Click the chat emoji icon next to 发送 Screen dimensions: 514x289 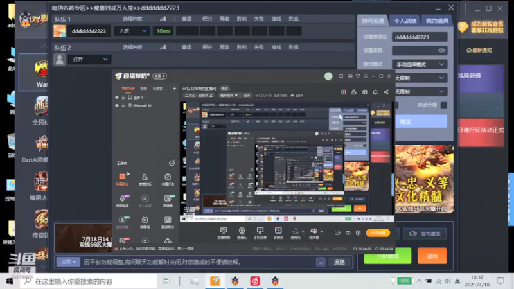pyautogui.click(x=321, y=262)
